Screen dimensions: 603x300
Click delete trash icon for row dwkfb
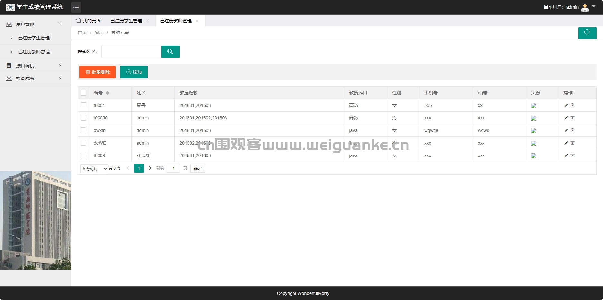[x=573, y=130]
